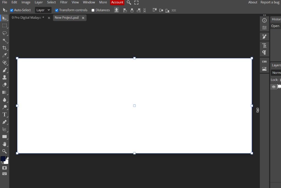Hide the layer using its eye icon
The height and width of the screenshot is (188, 281).
(x=274, y=87)
